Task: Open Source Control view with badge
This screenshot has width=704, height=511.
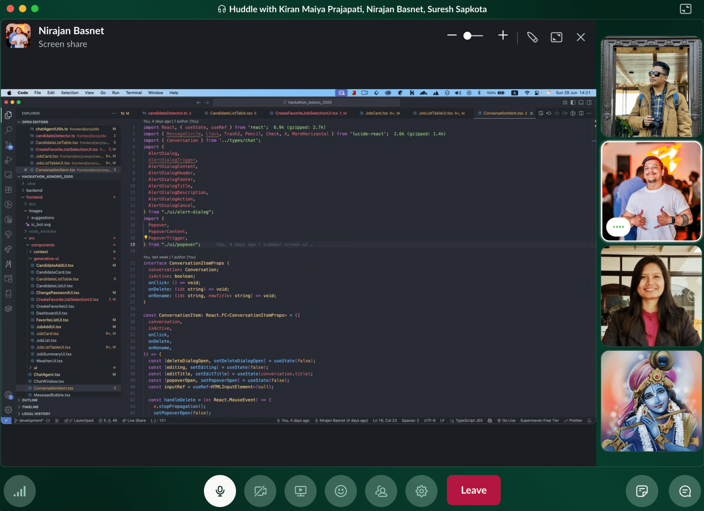Action: point(8,145)
